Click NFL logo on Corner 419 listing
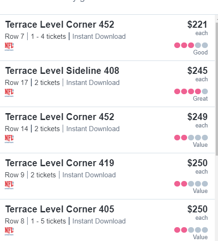218x241 pixels. pyautogui.click(x=9, y=185)
